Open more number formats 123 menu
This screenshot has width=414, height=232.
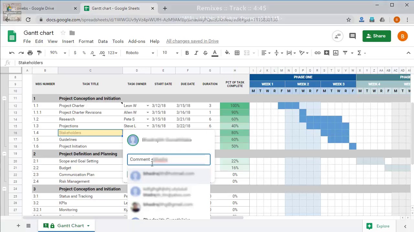tap(113, 53)
